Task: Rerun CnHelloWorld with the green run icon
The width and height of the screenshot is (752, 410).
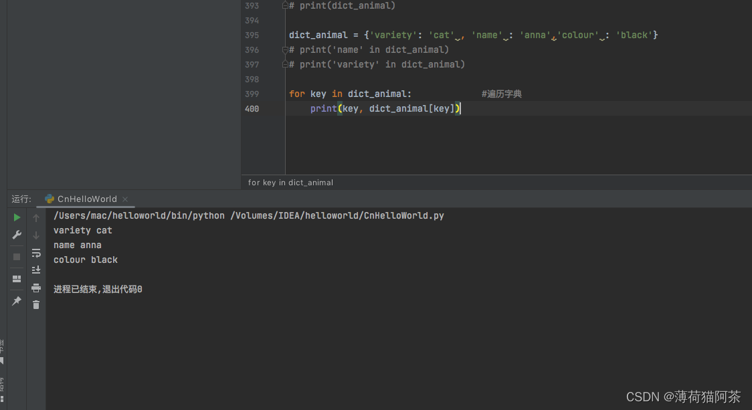Action: 17,217
